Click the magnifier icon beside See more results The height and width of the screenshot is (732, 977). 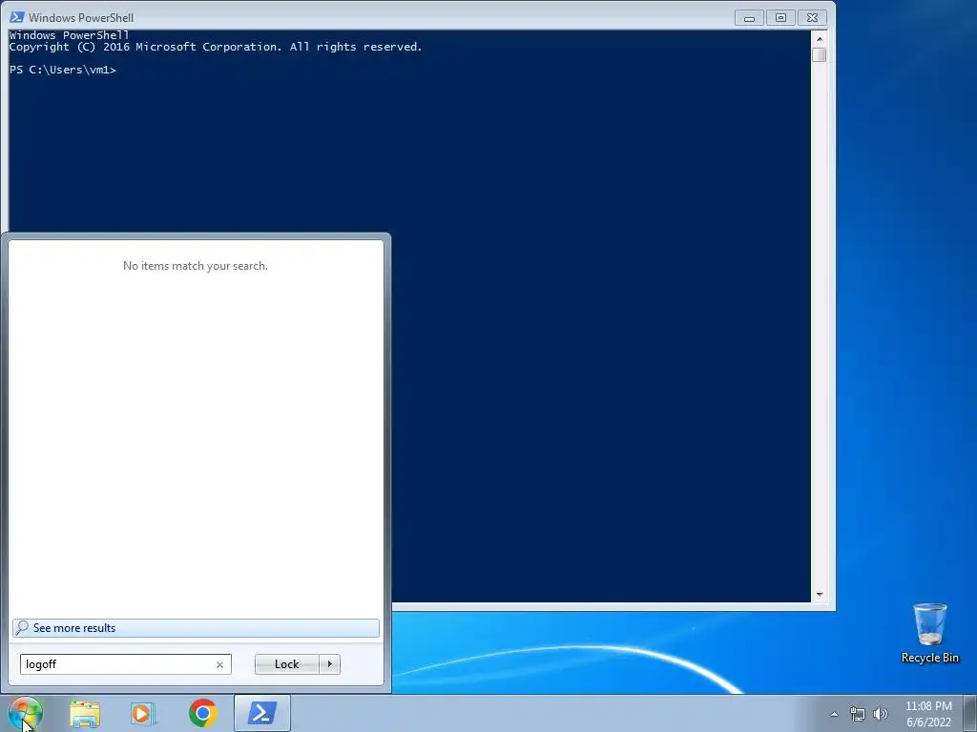[x=22, y=627]
